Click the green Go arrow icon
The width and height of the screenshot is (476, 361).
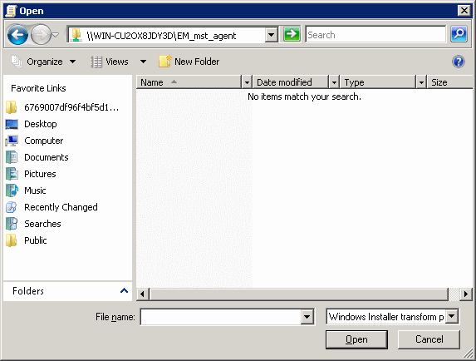click(292, 34)
